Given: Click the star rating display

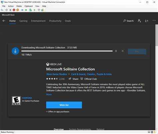Looking at the screenshot, I should [52, 79].
